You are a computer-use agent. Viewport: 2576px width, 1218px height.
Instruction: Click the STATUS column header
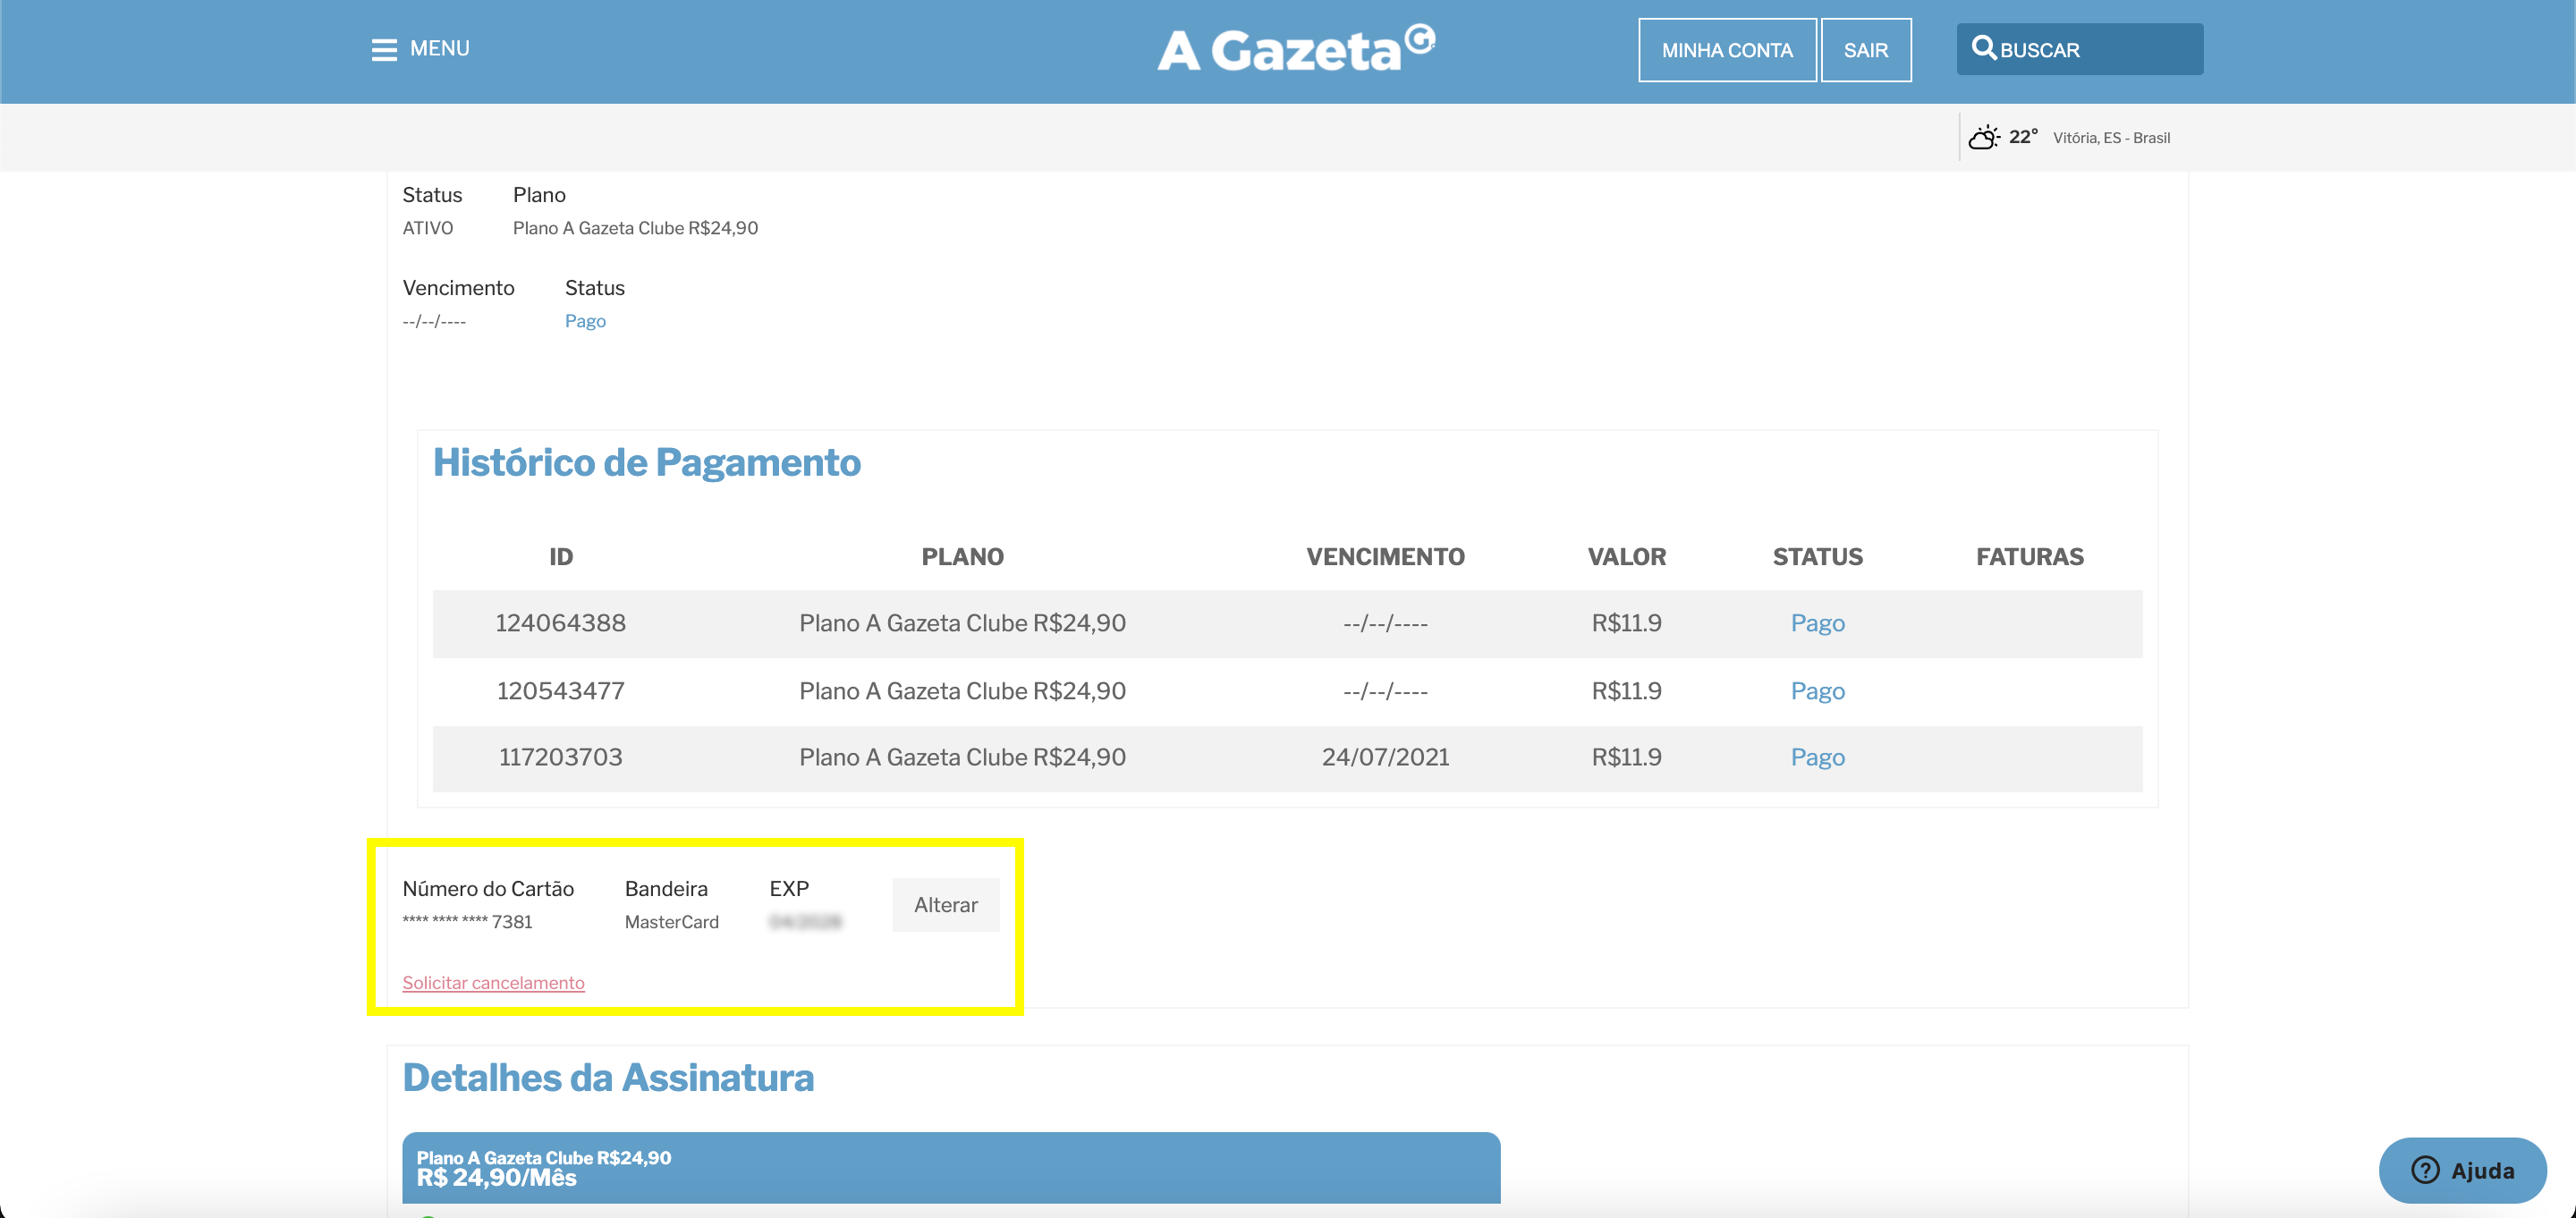tap(1817, 557)
